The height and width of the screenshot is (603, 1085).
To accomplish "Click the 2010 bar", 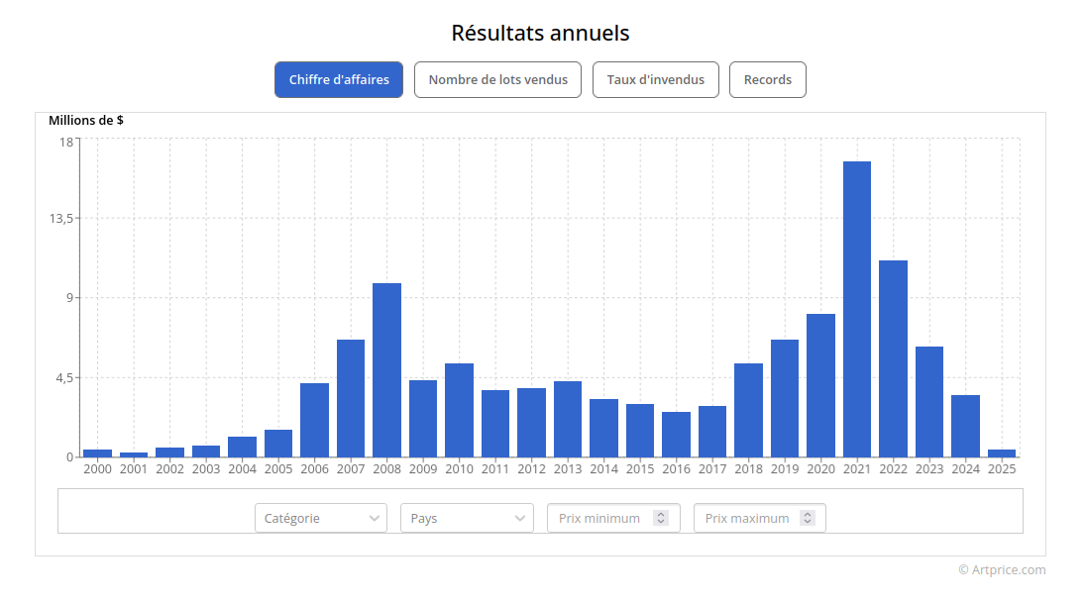I will [460, 410].
